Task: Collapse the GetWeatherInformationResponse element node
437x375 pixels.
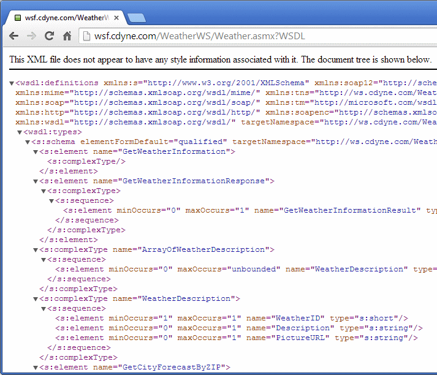Action: [36, 181]
